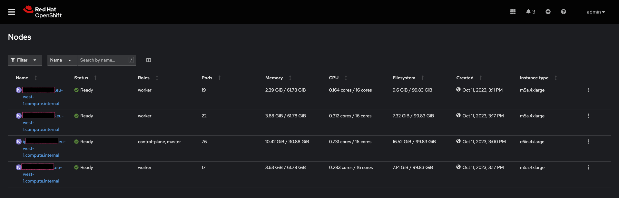Open kebab menu for control-plane node row

588,142
